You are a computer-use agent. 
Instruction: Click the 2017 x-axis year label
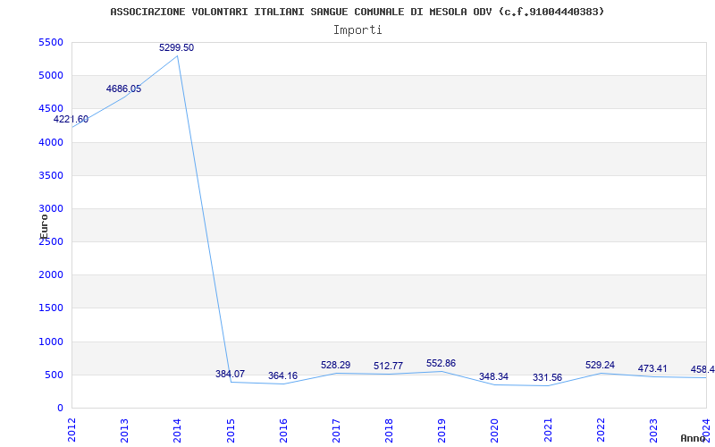tap(336, 430)
